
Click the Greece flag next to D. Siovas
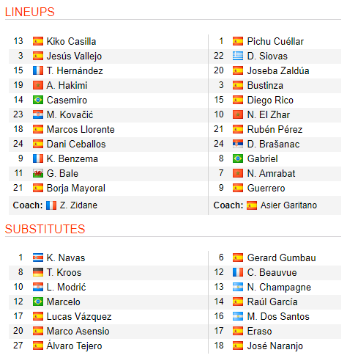click(238, 56)
